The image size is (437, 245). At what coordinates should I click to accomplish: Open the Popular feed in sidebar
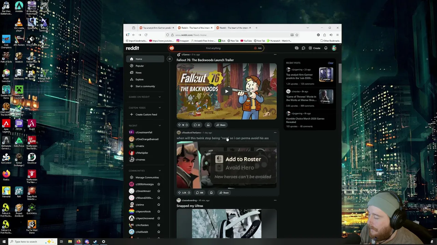[145, 66]
